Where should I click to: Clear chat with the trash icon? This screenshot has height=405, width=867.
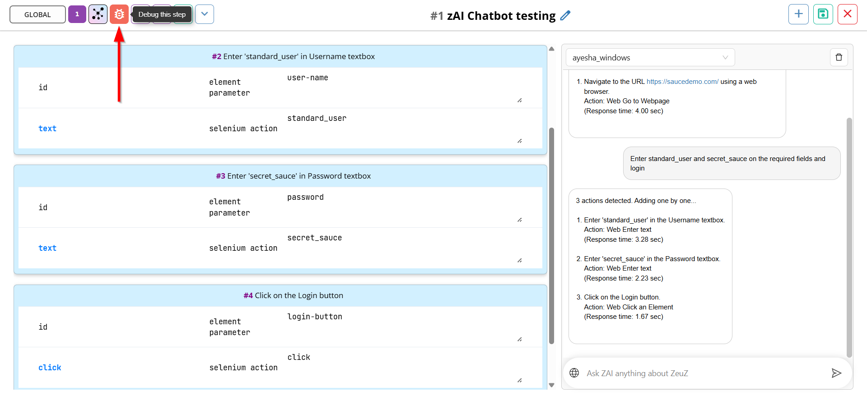839,57
